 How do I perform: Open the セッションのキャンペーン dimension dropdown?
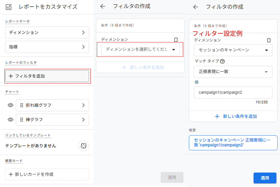tap(233, 50)
